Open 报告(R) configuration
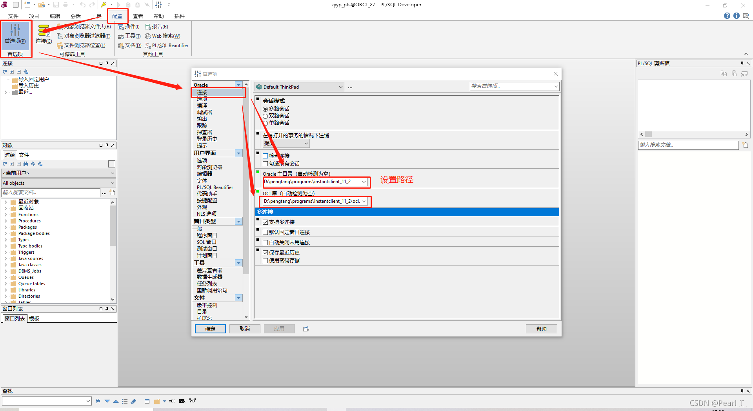 point(156,26)
